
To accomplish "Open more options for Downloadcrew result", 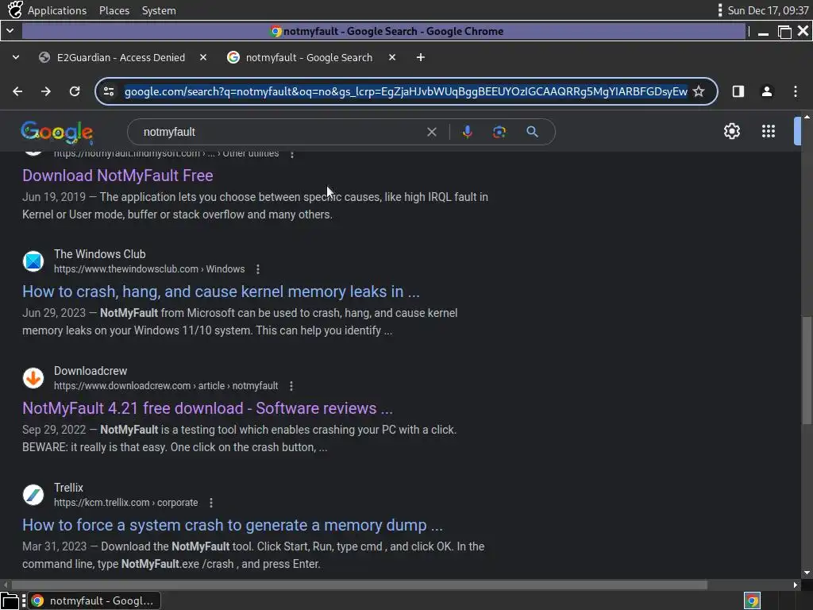I will [291, 386].
